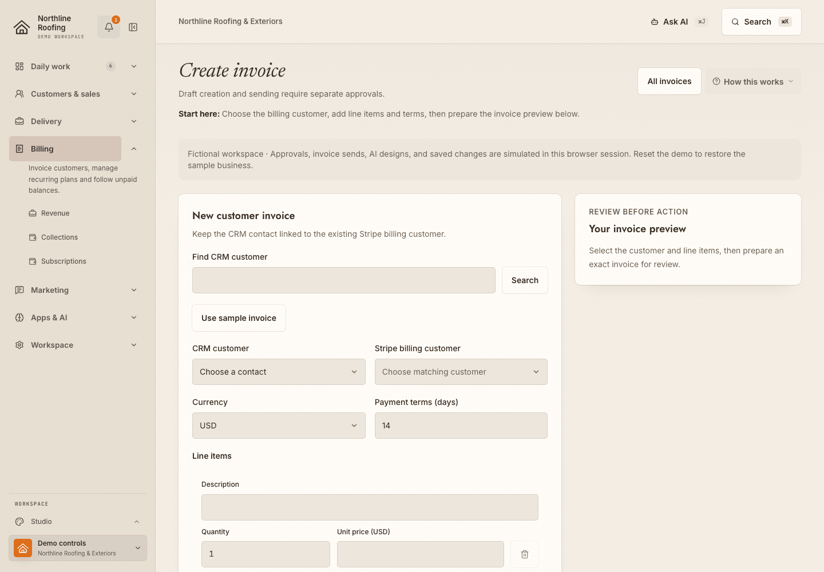Click the magnifier icon in top Search
Viewport: 824px width, 572px height.
pos(735,22)
